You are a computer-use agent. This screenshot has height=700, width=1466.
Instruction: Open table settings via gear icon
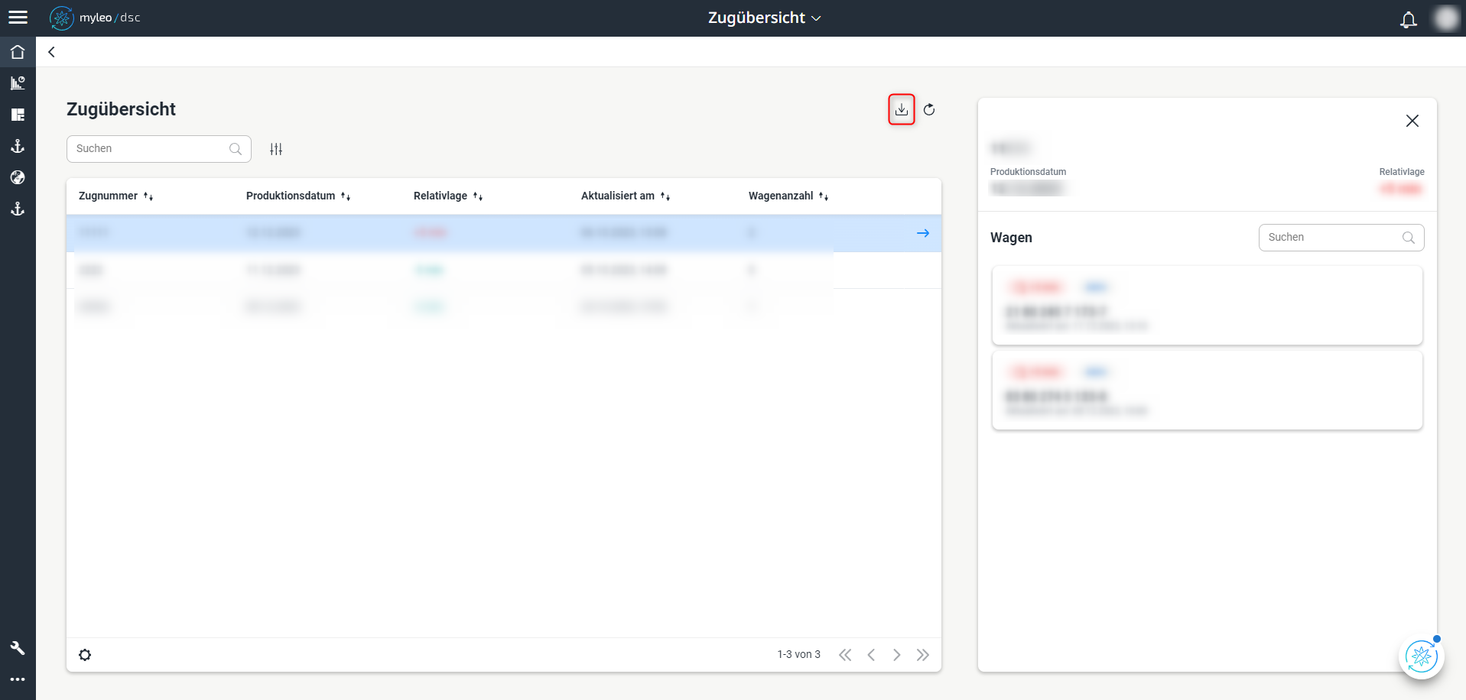[x=85, y=655]
